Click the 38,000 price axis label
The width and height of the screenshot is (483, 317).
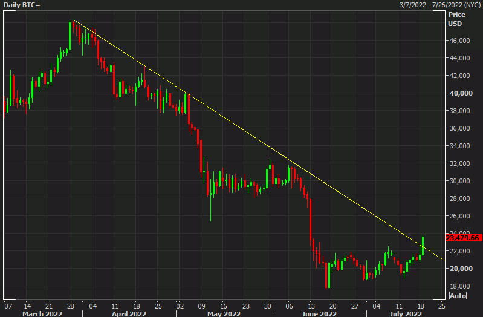[459, 111]
